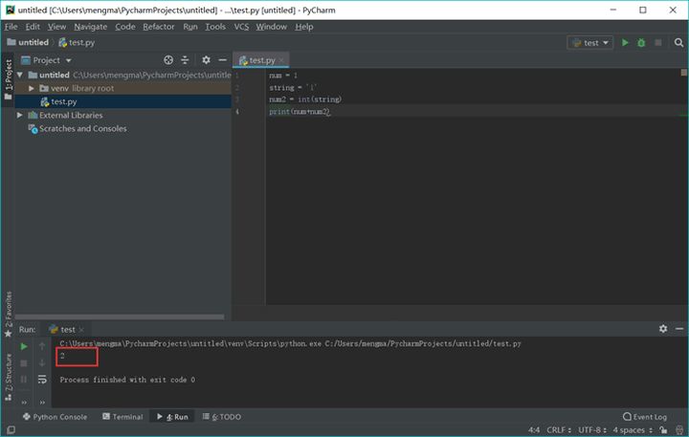Viewport: 689px width, 437px height.
Task: Open the File menu
Action: tap(11, 27)
